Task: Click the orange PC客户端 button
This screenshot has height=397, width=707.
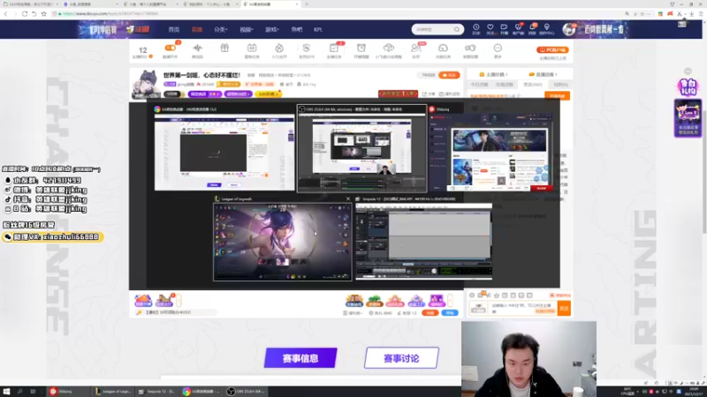Action: tap(552, 50)
